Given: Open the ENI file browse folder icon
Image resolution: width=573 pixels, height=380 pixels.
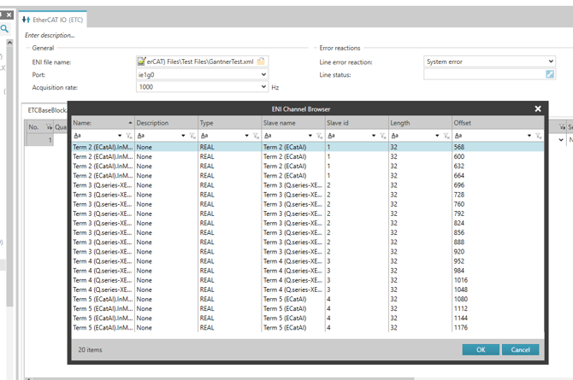Looking at the screenshot, I should 261,61.
